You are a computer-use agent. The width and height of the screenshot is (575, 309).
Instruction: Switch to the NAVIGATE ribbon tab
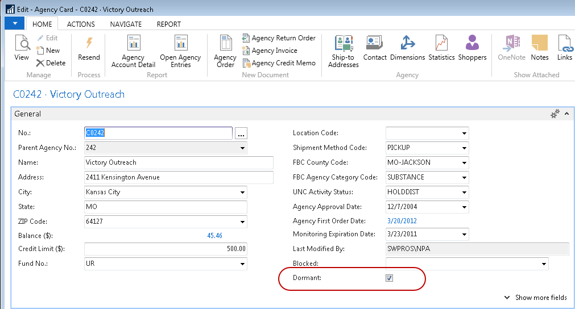pos(126,24)
